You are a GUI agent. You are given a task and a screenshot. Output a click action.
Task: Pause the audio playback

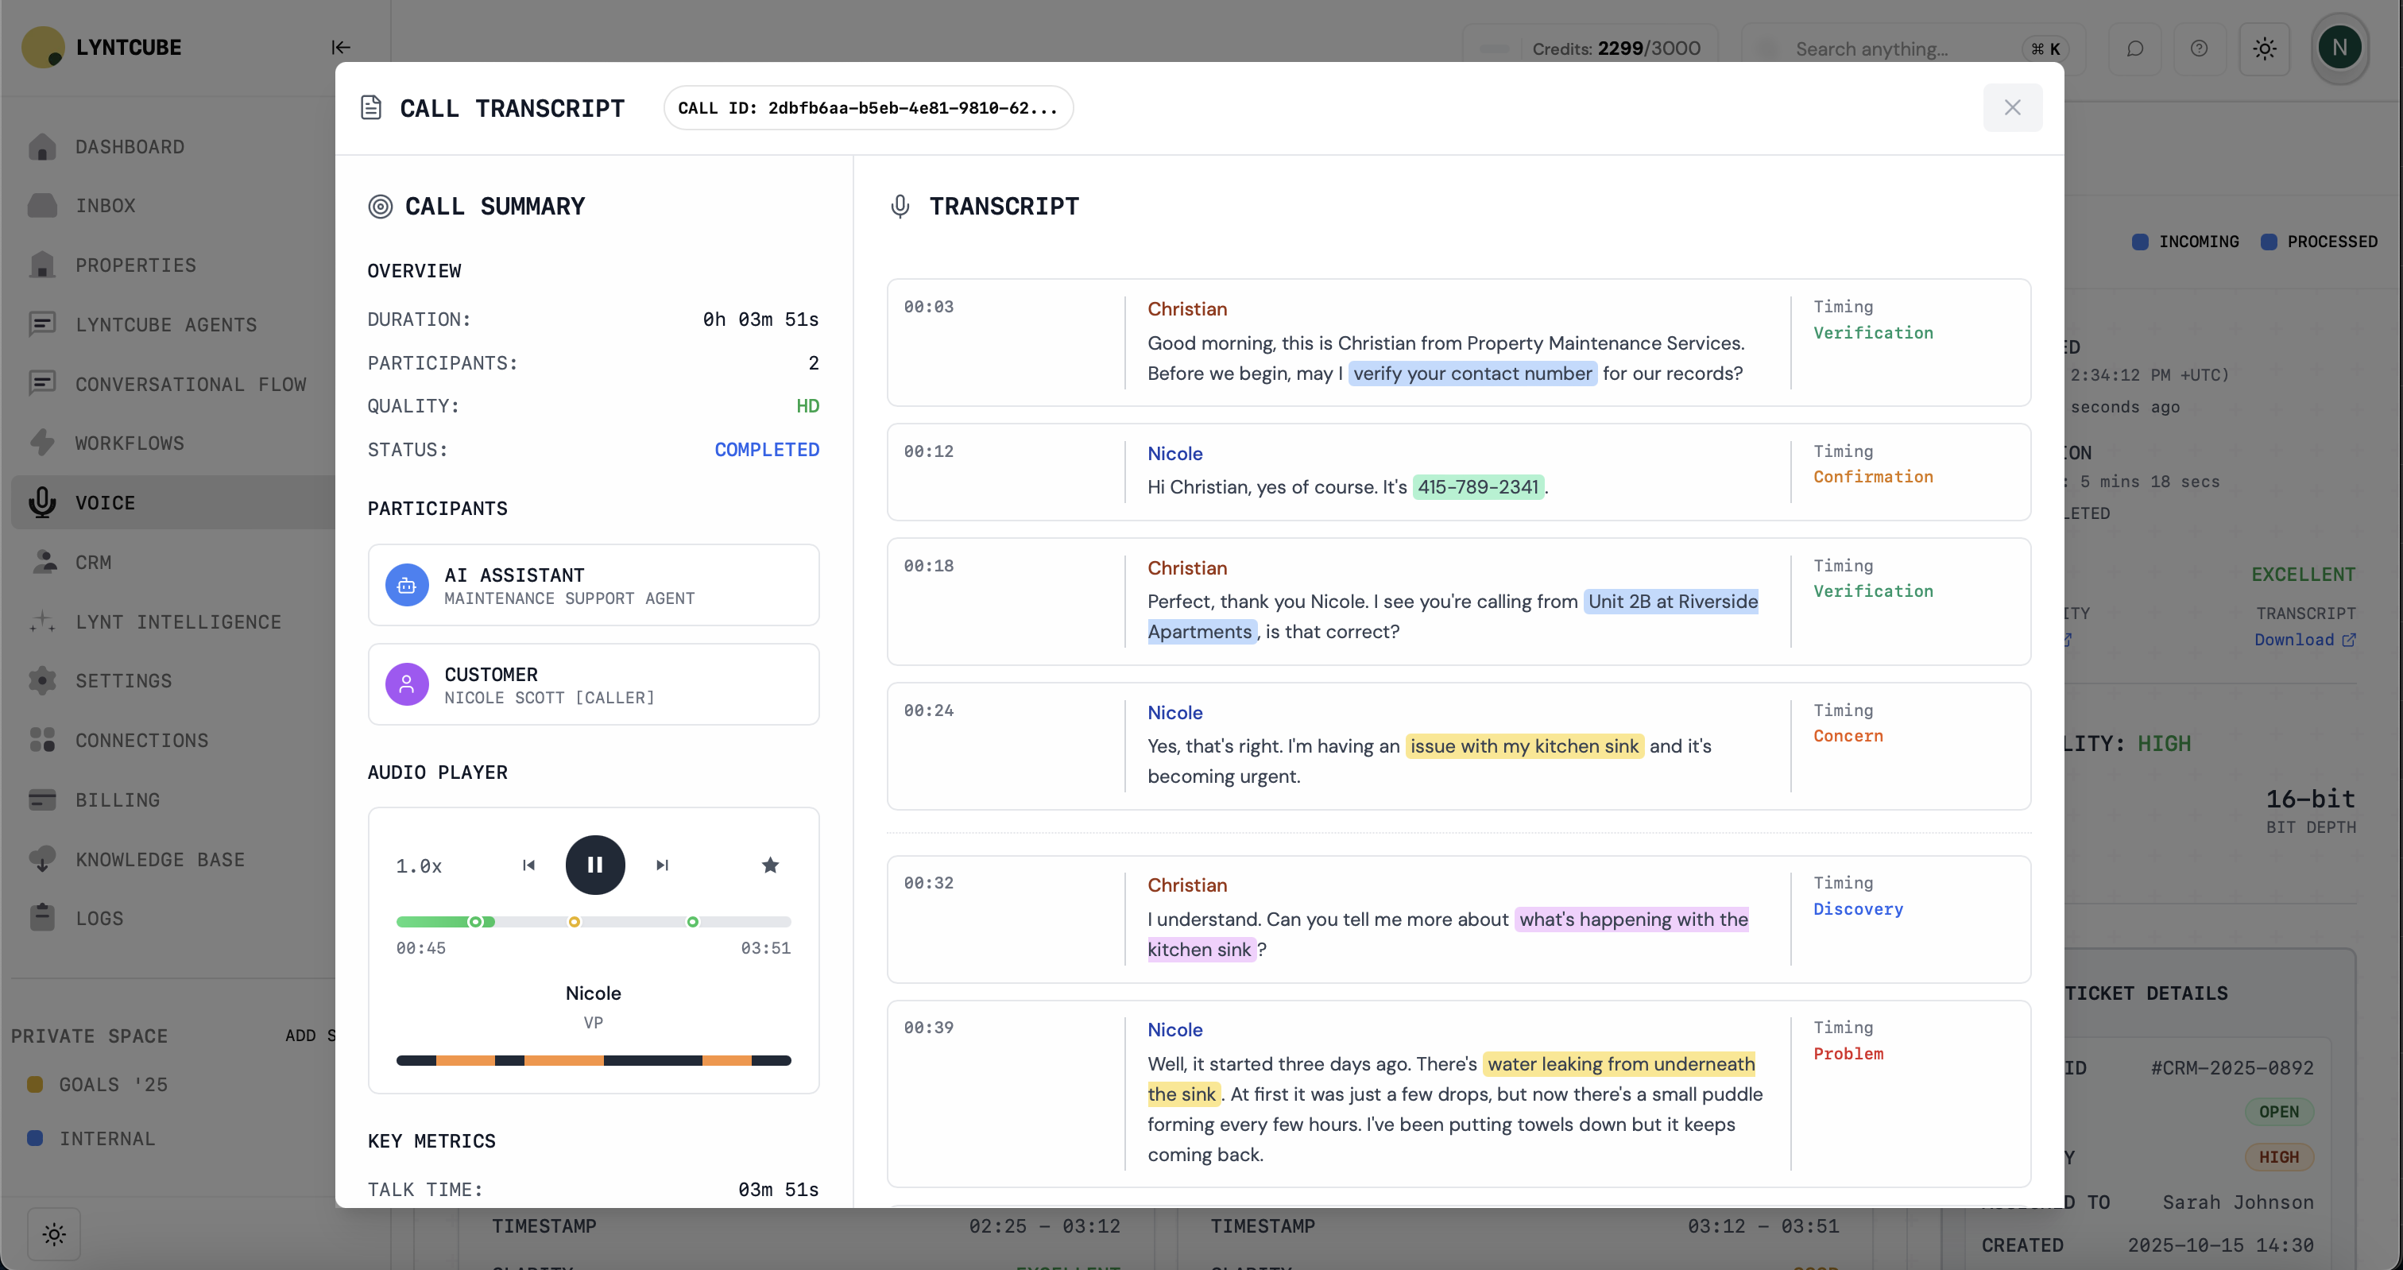point(594,864)
